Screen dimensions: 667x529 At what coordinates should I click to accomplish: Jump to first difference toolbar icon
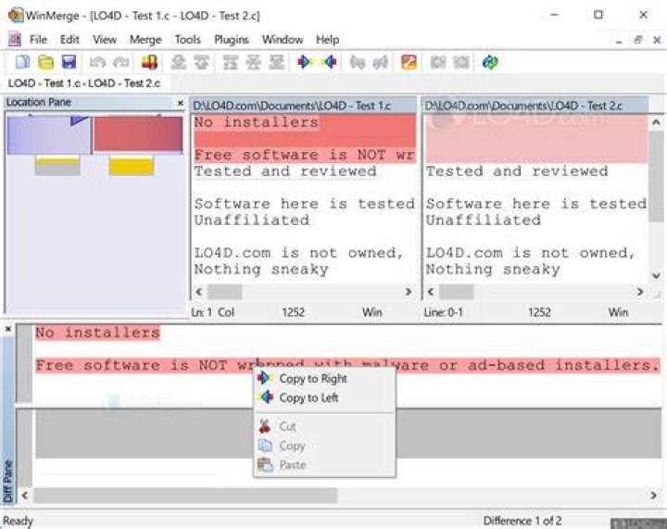[230, 62]
